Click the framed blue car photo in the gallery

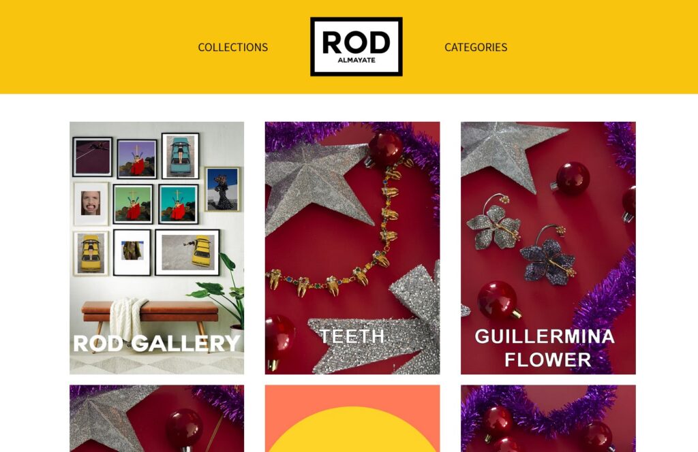[x=180, y=156]
